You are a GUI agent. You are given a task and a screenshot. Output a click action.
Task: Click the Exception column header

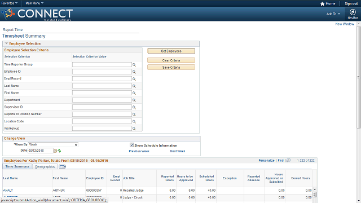(230, 178)
